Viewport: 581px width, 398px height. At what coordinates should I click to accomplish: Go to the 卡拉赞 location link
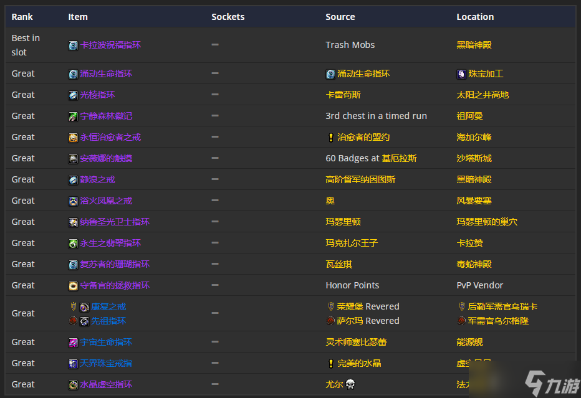pos(469,244)
